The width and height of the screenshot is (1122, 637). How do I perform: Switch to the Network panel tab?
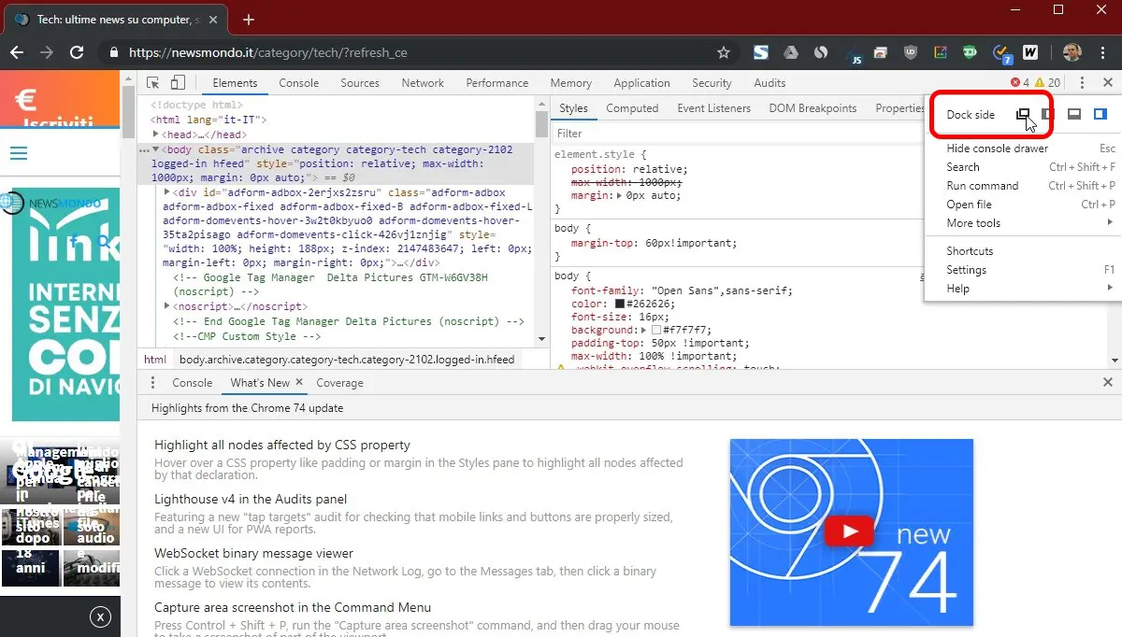[423, 82]
